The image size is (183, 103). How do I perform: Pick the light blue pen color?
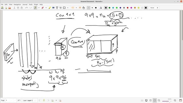click(113, 8)
